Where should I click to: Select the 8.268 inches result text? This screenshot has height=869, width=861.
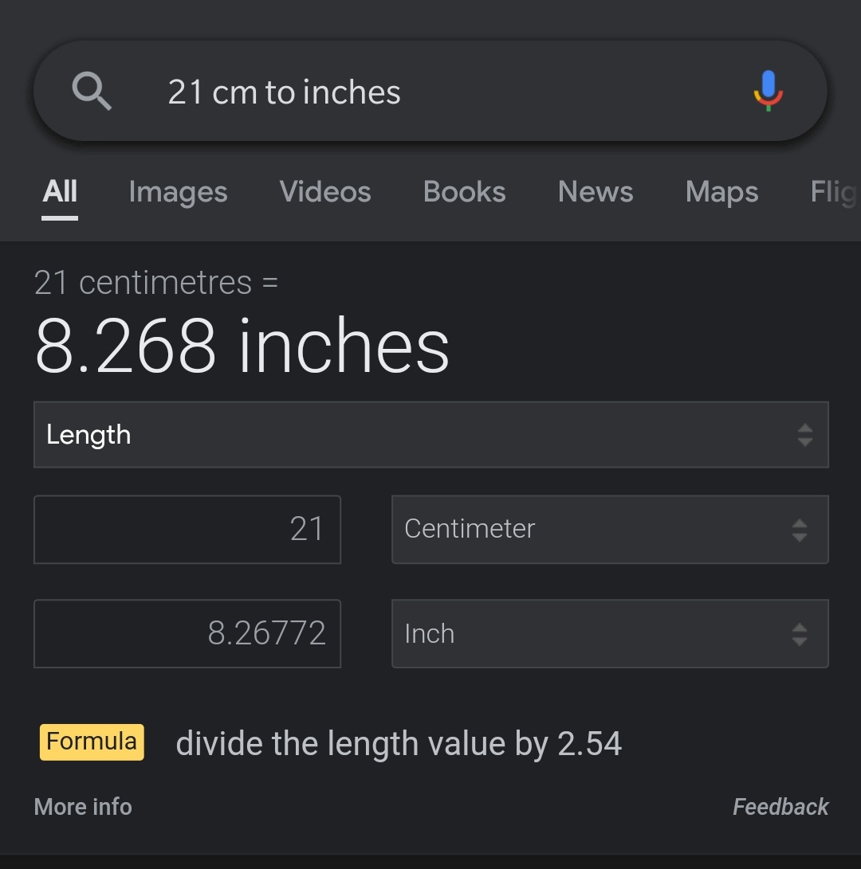coord(242,345)
